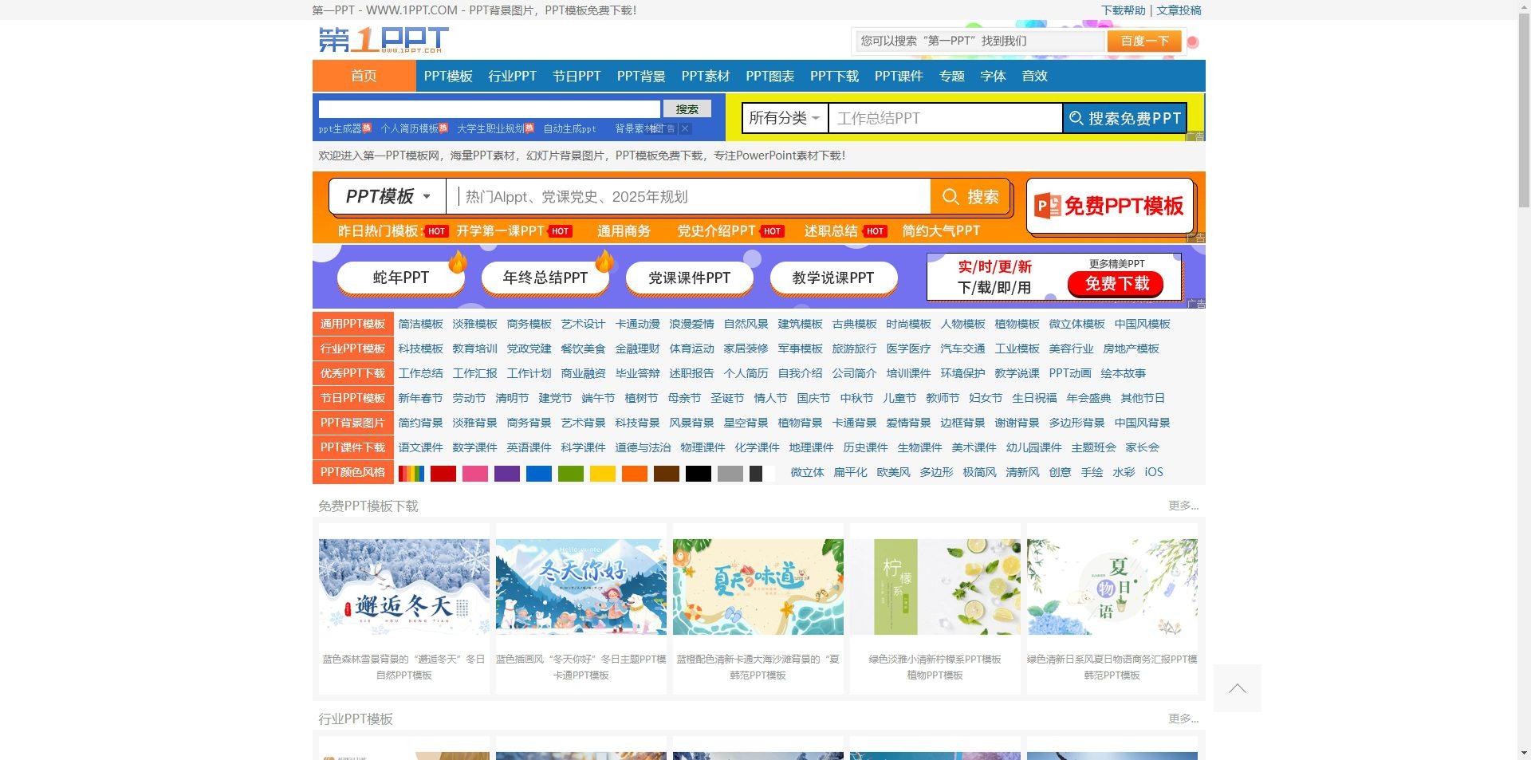Click the magnifier icon in 搜索免费PPT button
This screenshot has height=760, width=1531.
click(x=1078, y=117)
